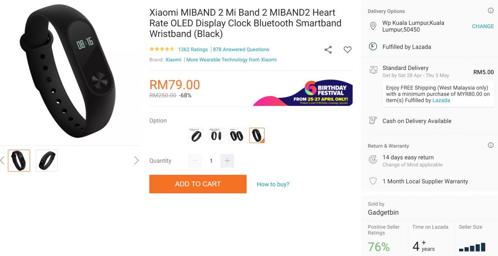Click the Return & Warranty info icon
498x256 pixels.
[491, 145]
